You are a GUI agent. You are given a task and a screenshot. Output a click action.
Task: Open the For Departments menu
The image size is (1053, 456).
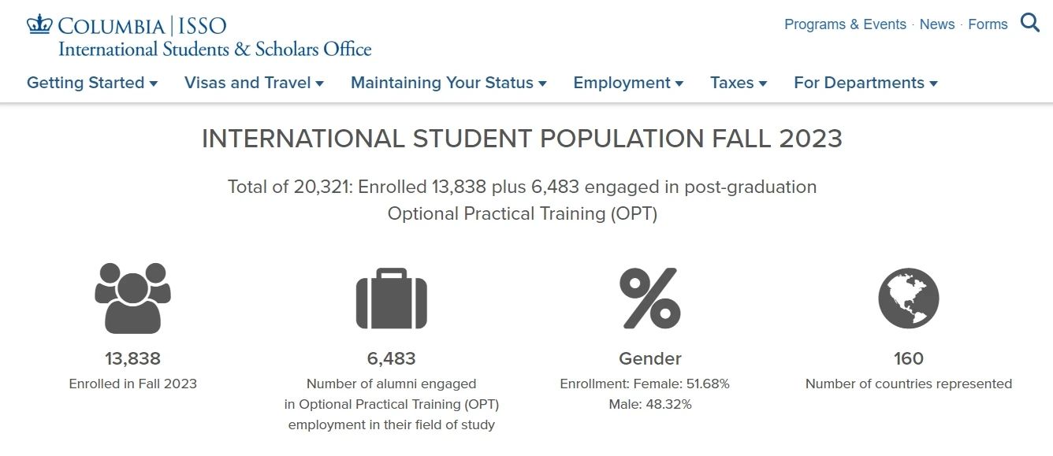tap(865, 83)
